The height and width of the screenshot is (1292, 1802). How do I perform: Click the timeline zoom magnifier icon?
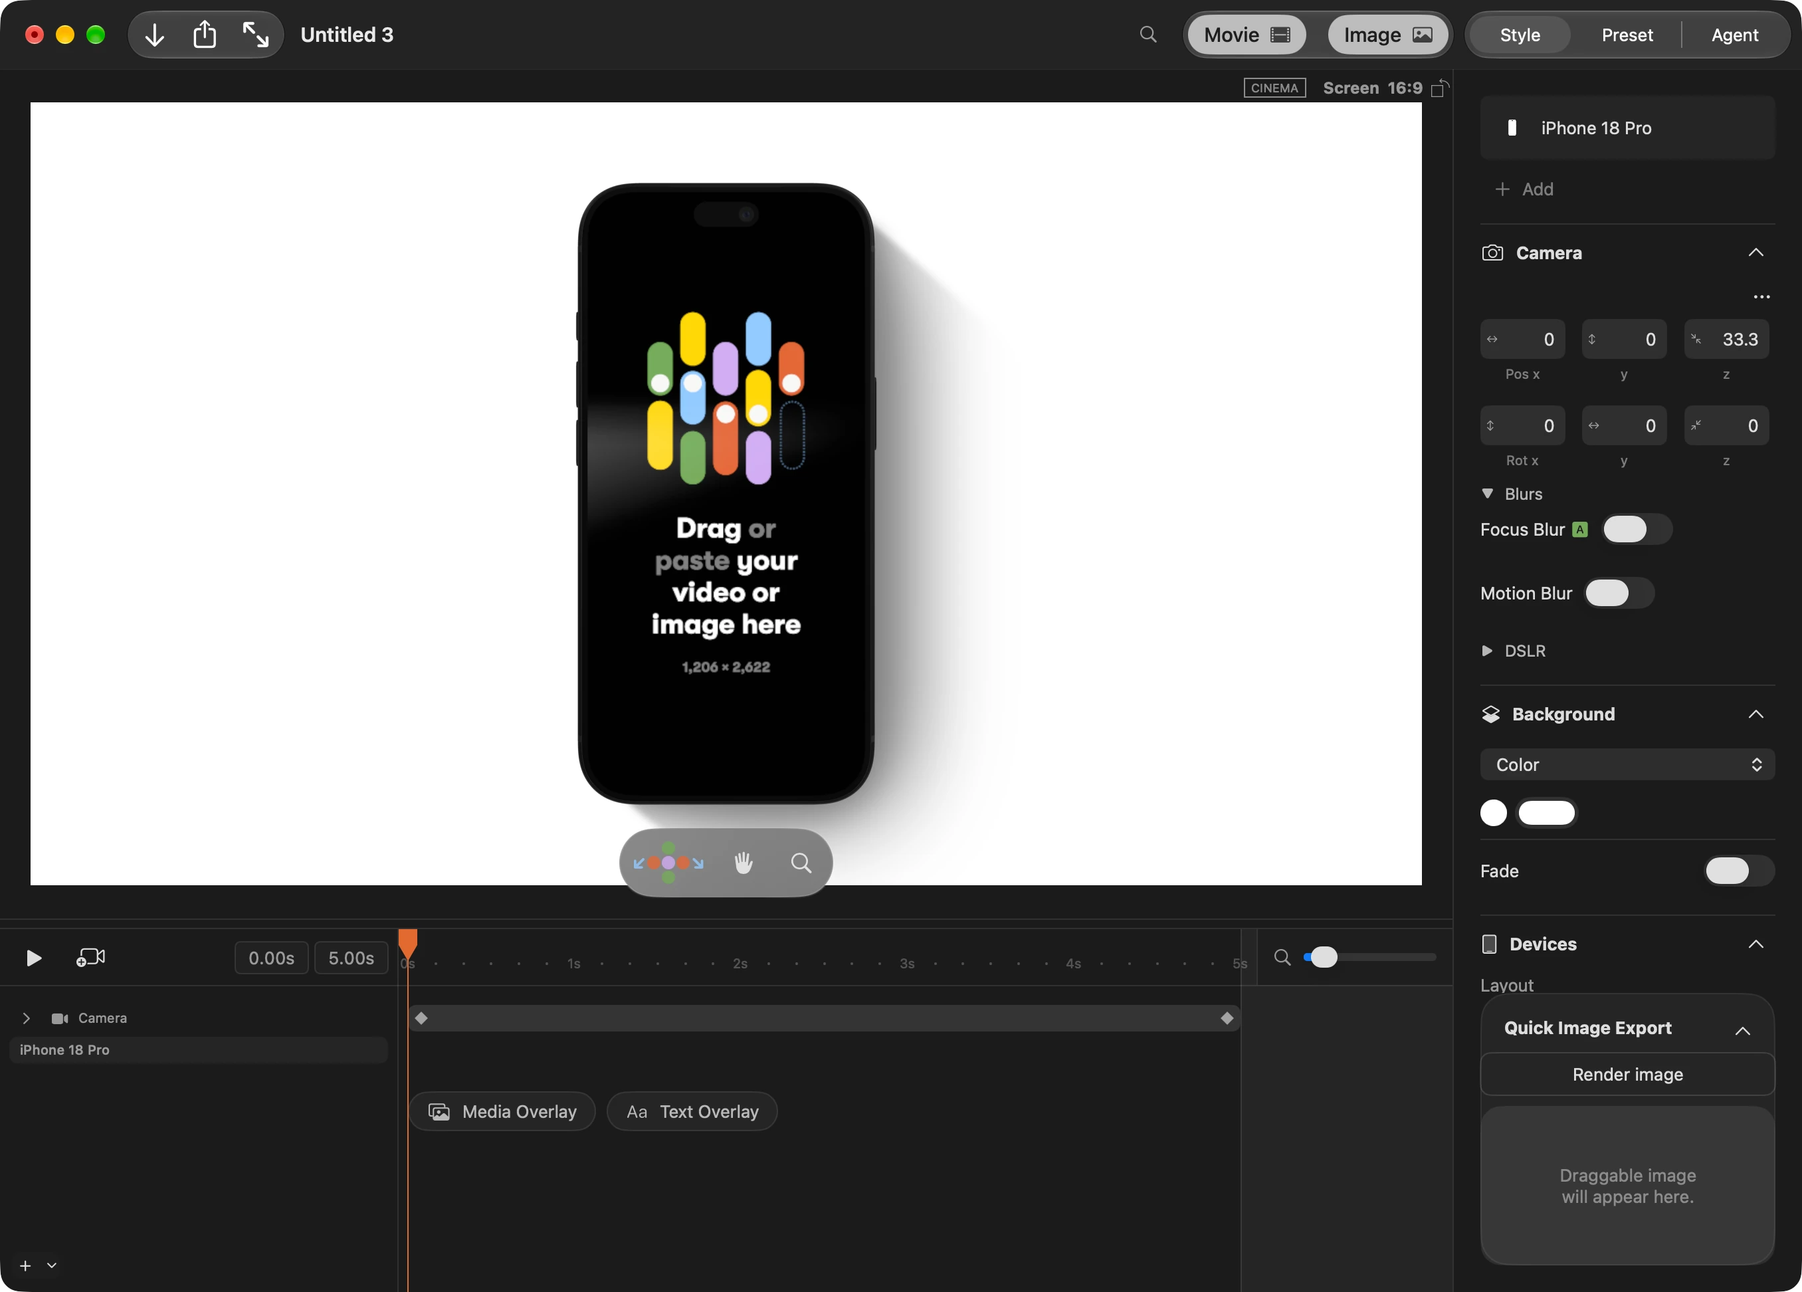(x=1282, y=958)
